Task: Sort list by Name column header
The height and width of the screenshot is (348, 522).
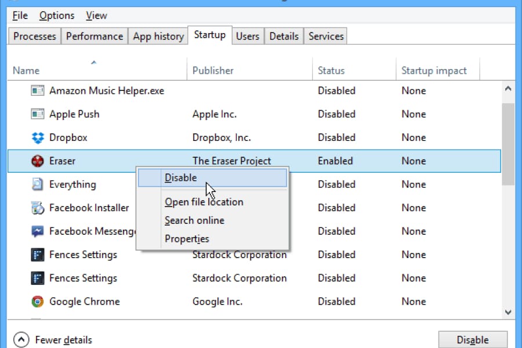Action: (26, 71)
